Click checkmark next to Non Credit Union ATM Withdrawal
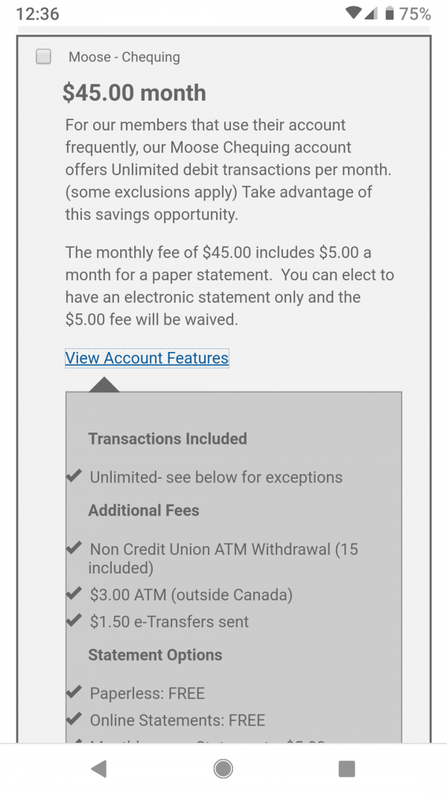 (74, 548)
